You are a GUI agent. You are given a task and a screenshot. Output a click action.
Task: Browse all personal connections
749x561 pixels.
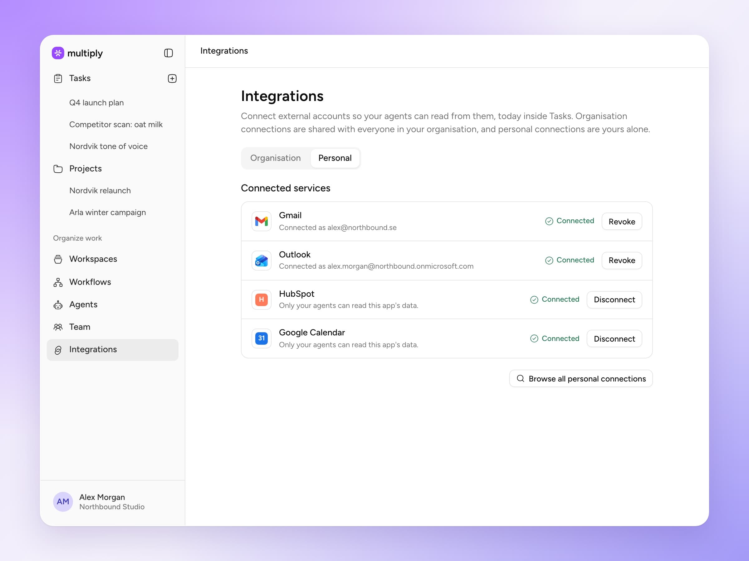(581, 378)
